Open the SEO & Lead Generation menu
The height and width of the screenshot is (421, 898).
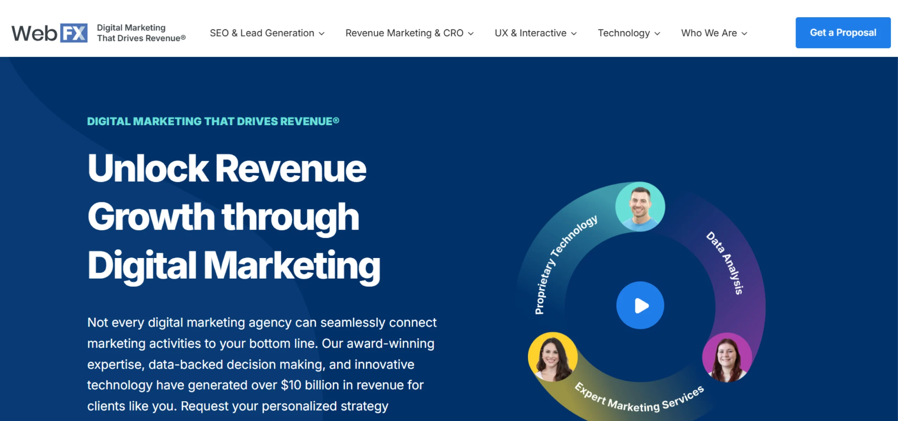click(x=262, y=33)
